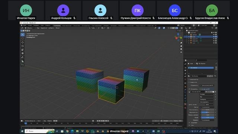The width and height of the screenshot is (238, 134).
Task: Click the Blender logo menu icon
Action: tap(22, 25)
